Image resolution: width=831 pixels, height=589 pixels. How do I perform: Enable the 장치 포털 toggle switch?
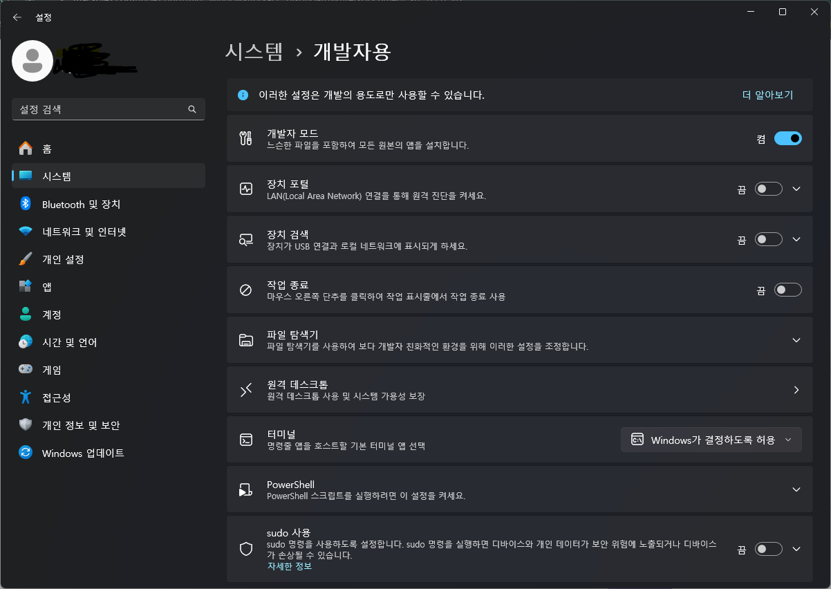768,189
